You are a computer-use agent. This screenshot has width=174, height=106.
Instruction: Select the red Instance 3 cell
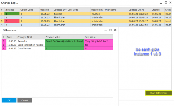pyautogui.click(x=12, y=21)
